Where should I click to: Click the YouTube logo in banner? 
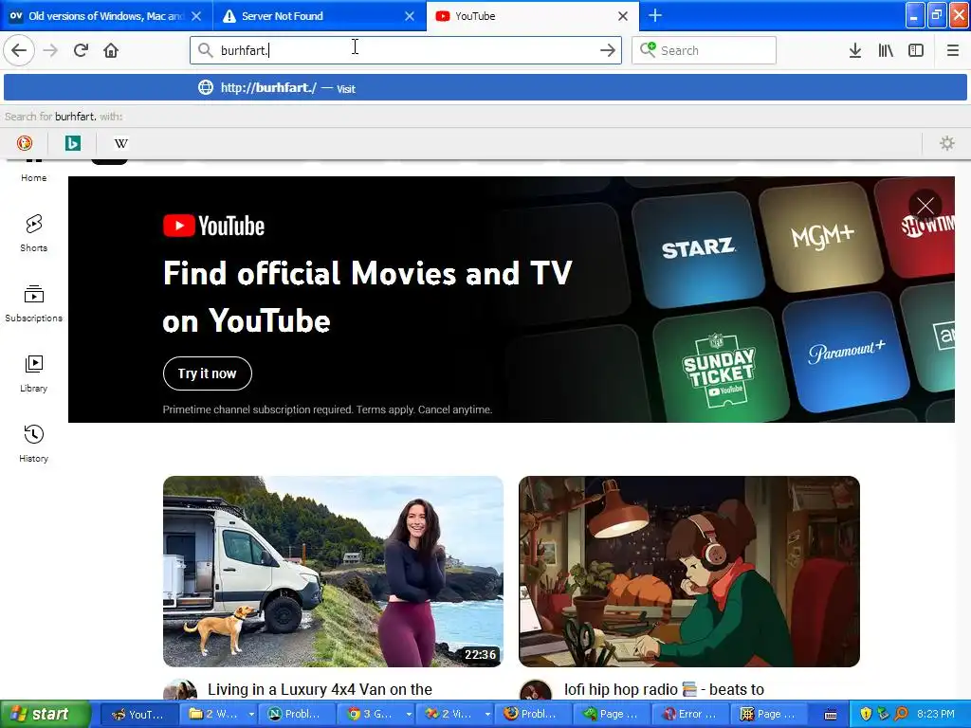tap(213, 226)
